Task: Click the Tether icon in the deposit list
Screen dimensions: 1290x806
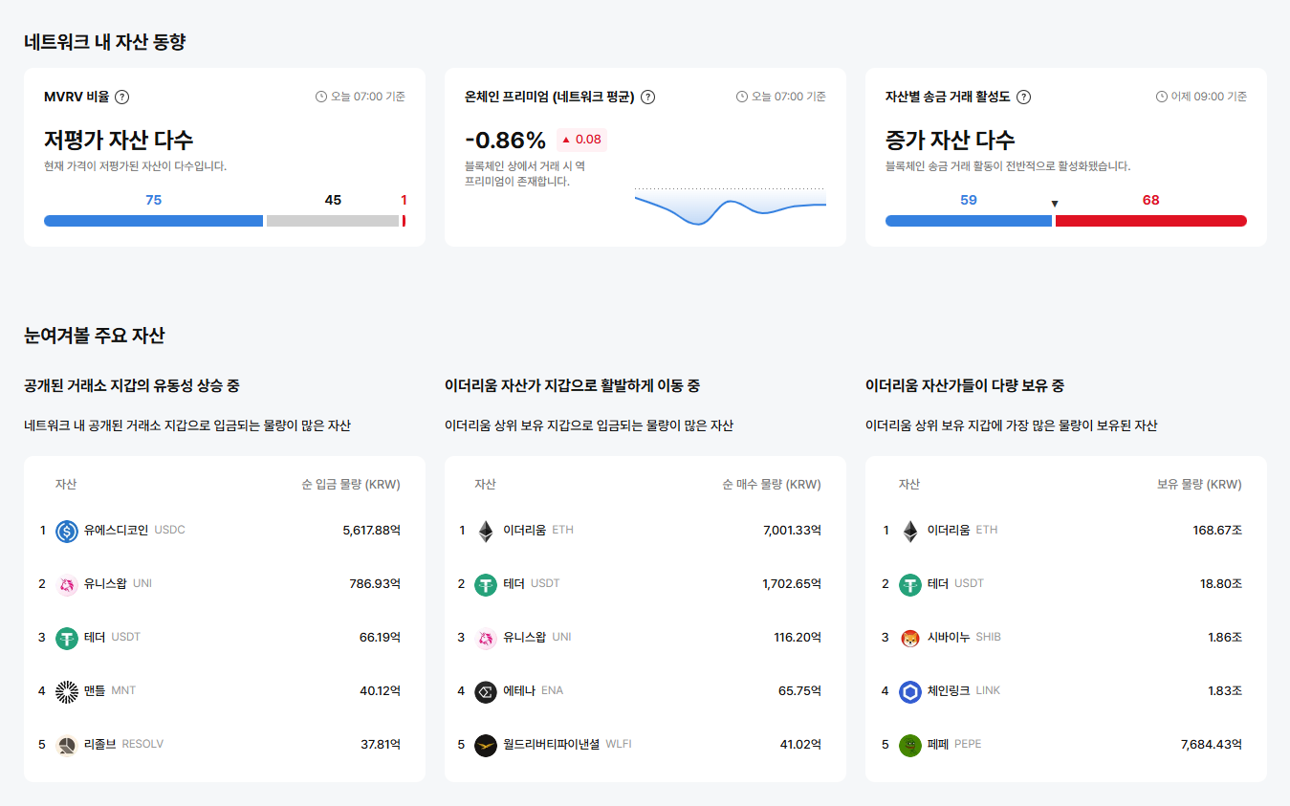Action: pyautogui.click(x=65, y=637)
